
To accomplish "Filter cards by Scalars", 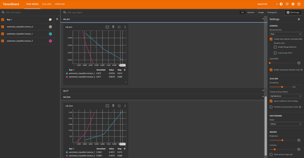I will [x=251, y=12].
